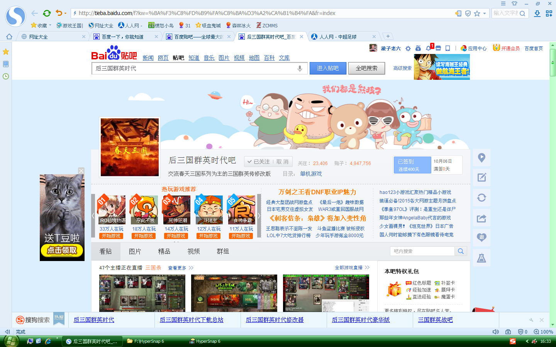
Task: Click the magnifier in the browser search box
Action: [x=522, y=13]
